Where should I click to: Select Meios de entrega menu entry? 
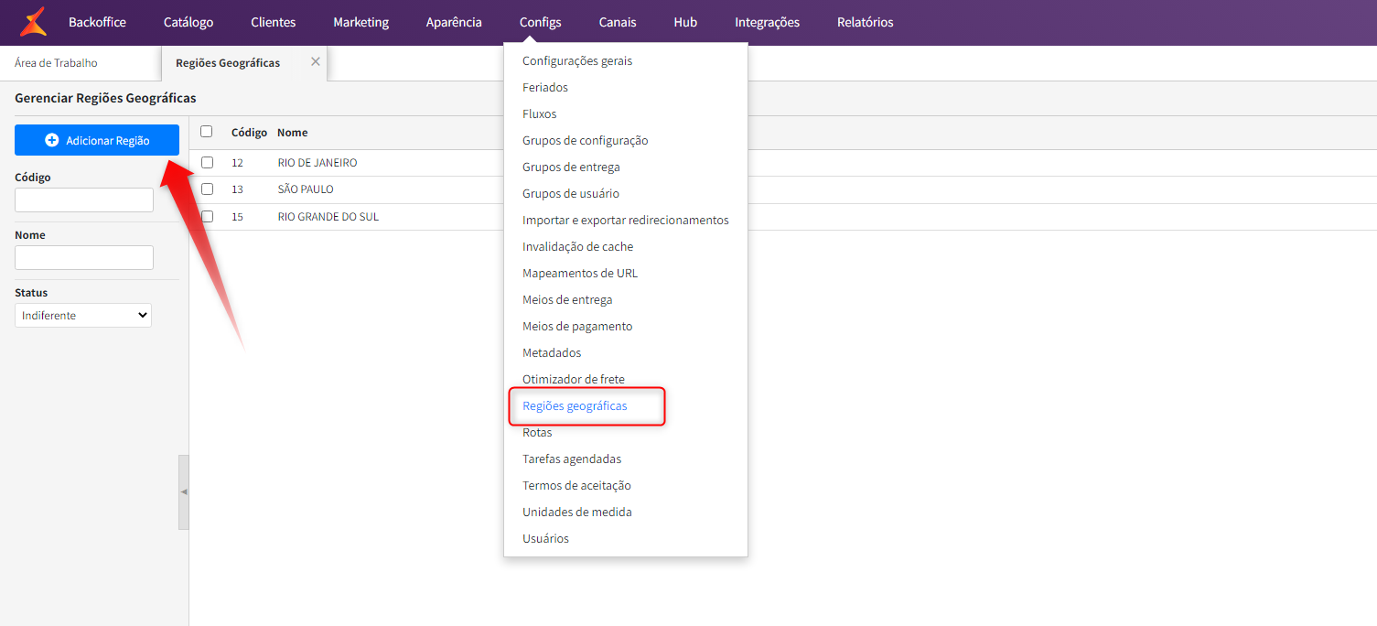567,299
